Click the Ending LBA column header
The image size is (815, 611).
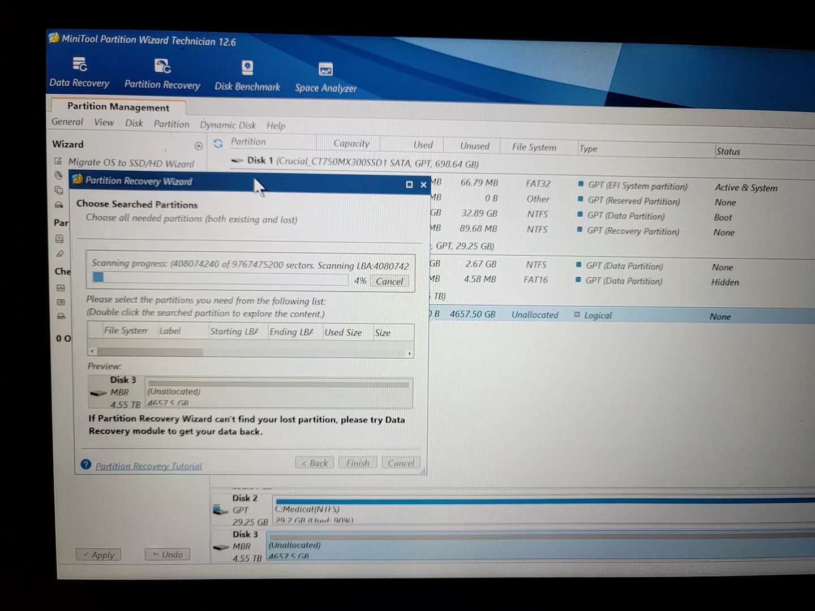coord(291,332)
